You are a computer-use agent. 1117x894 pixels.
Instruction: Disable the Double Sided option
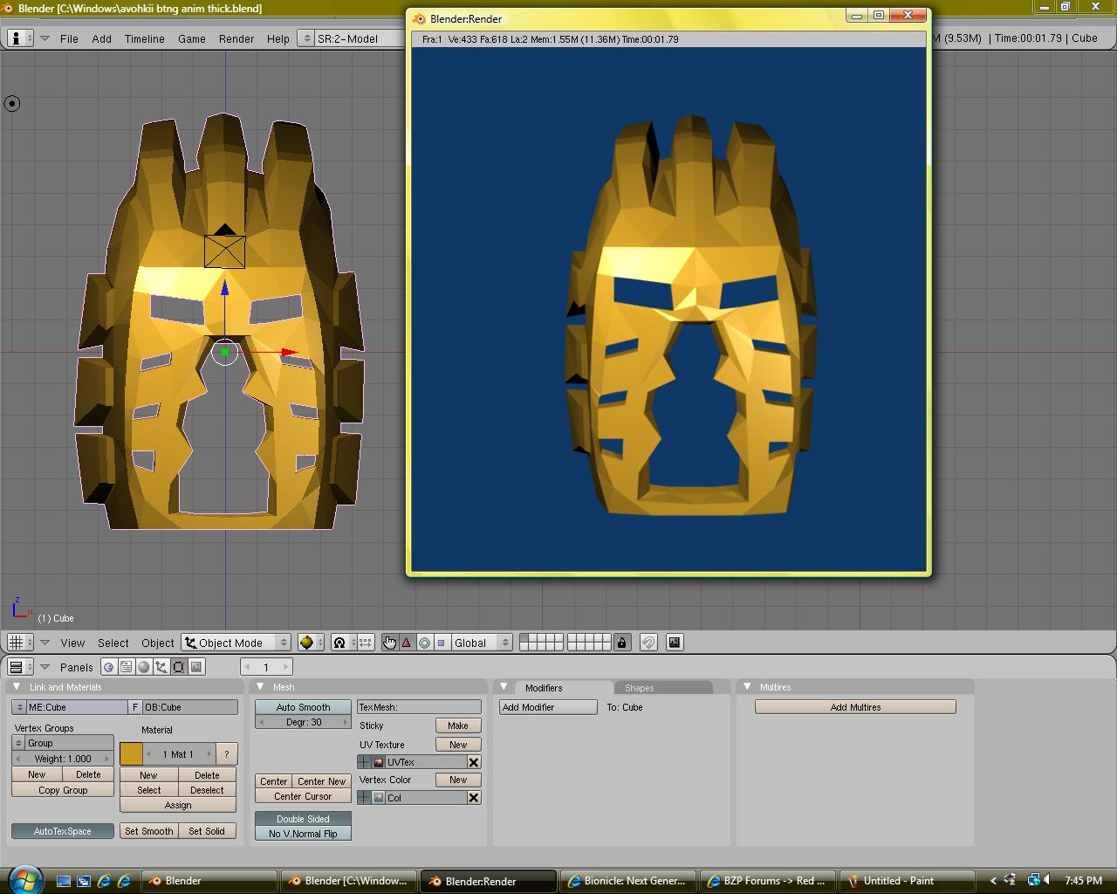(x=303, y=819)
